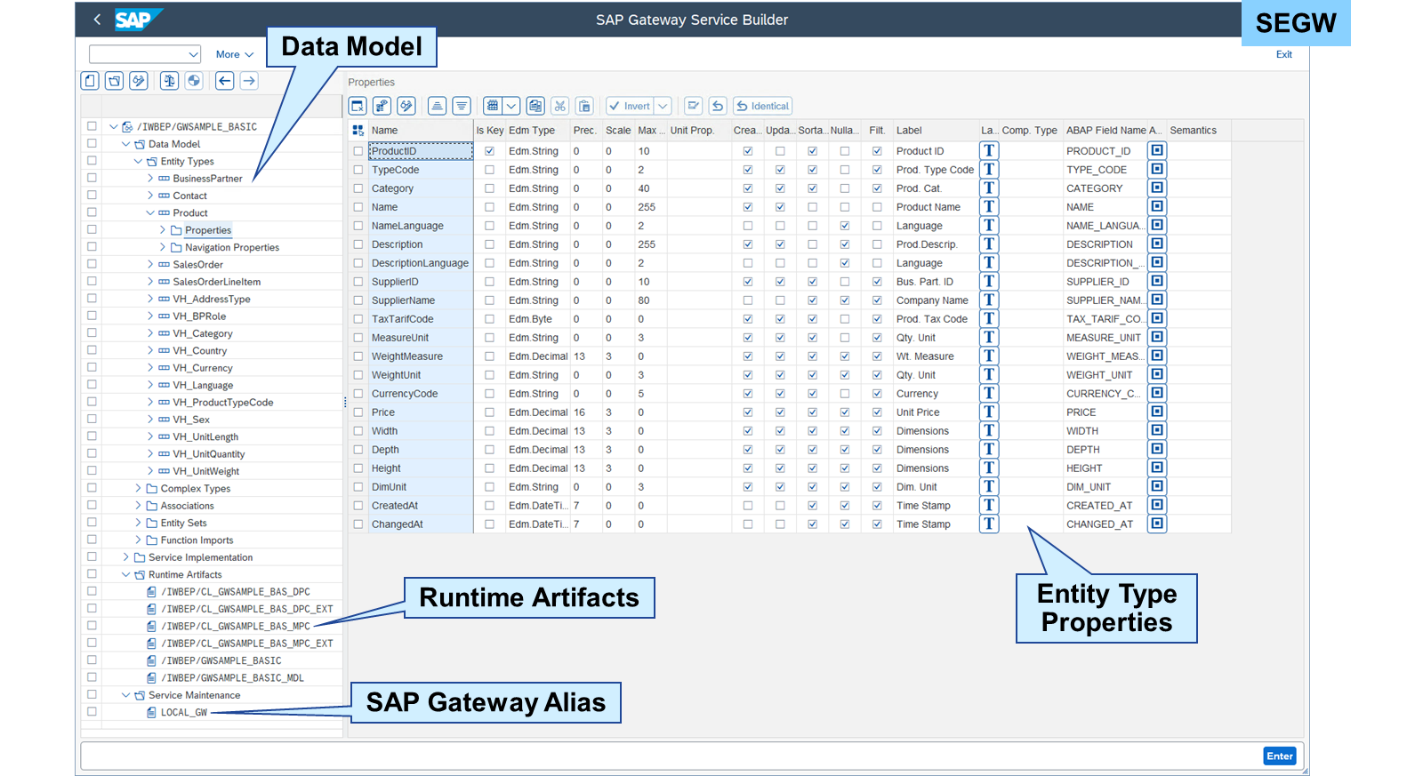Open the More menu
The image size is (1423, 776).
click(x=235, y=54)
